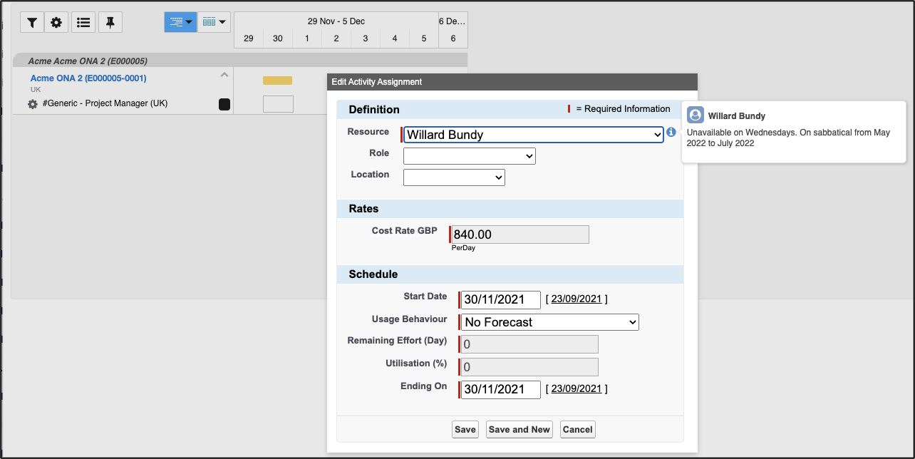Click the Edit Activity Assignment title bar

coord(512,82)
